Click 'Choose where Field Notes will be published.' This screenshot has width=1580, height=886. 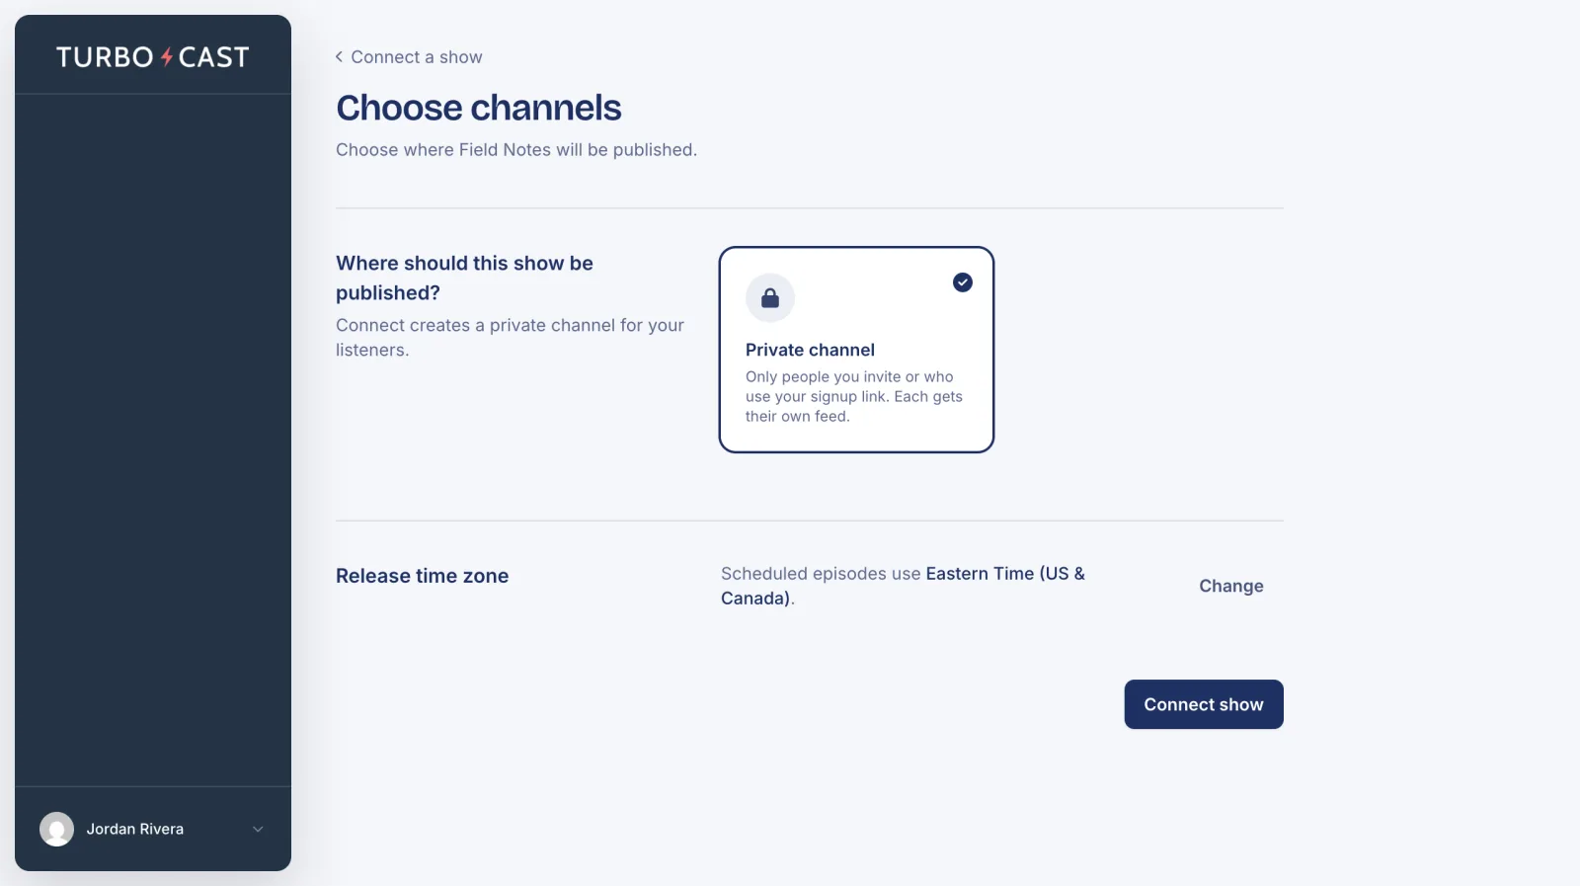(x=516, y=150)
